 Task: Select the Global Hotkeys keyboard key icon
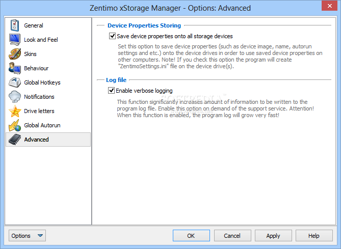15,82
